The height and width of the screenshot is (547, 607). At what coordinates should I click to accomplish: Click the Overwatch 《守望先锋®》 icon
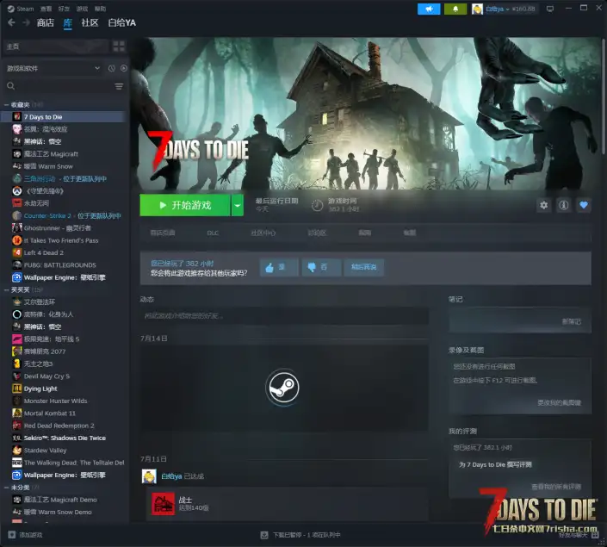coord(16,191)
